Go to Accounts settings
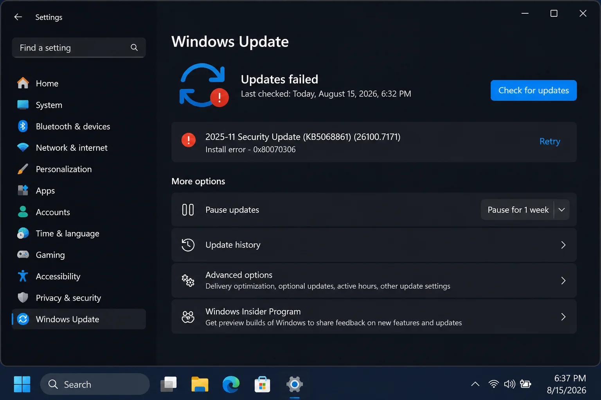This screenshot has height=400, width=601. tap(79, 212)
